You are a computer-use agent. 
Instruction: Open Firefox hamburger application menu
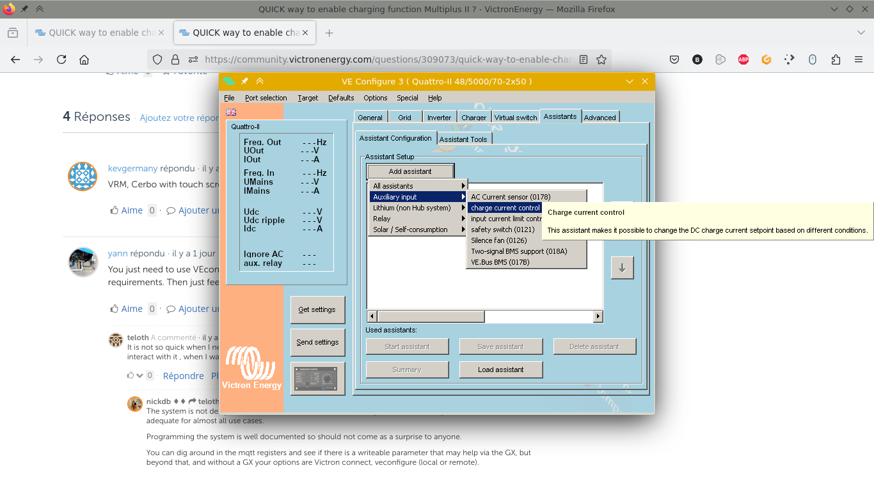coord(859,59)
